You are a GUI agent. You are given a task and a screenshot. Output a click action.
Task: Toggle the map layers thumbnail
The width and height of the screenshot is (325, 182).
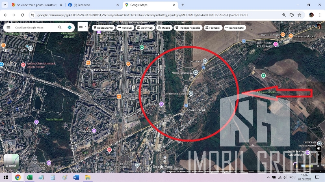tap(11, 161)
